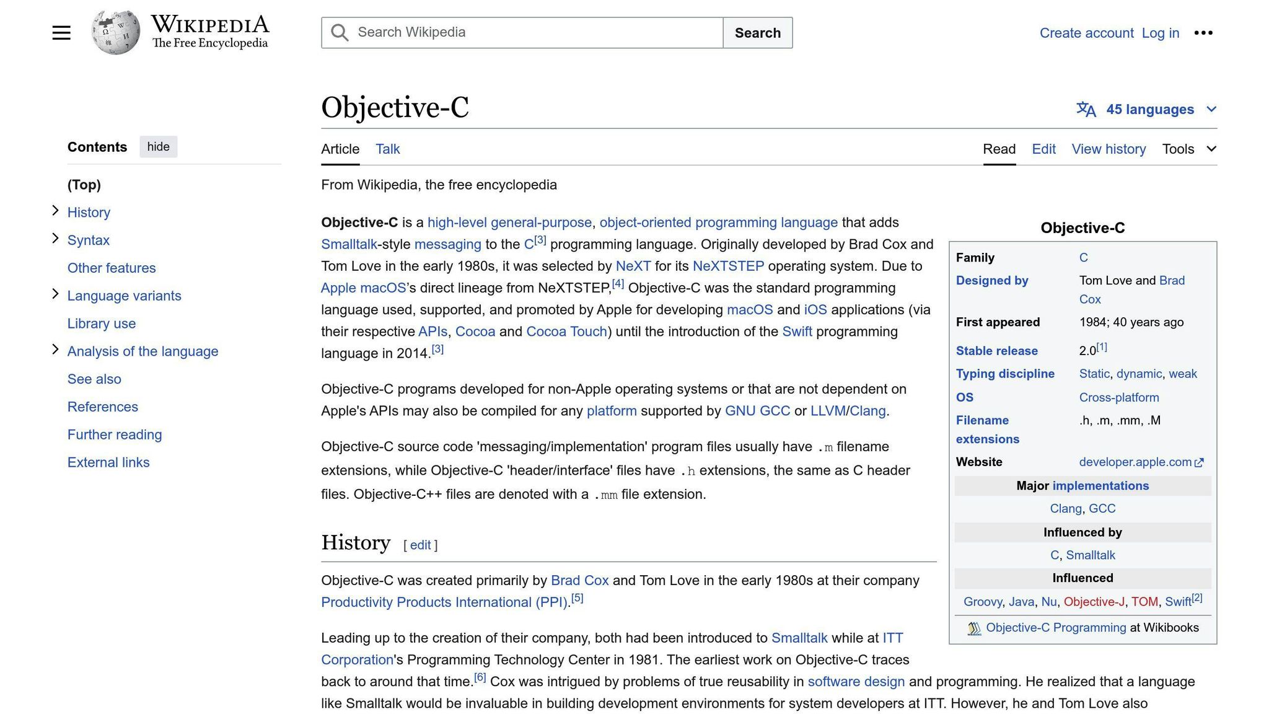Open the ellipsis personal tools menu
This screenshot has width=1269, height=714.
(1204, 33)
